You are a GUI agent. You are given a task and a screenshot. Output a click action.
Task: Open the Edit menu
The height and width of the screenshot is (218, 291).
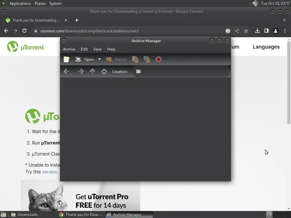[84, 49]
